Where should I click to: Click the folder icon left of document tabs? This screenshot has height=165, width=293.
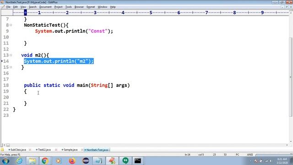pos(2,150)
